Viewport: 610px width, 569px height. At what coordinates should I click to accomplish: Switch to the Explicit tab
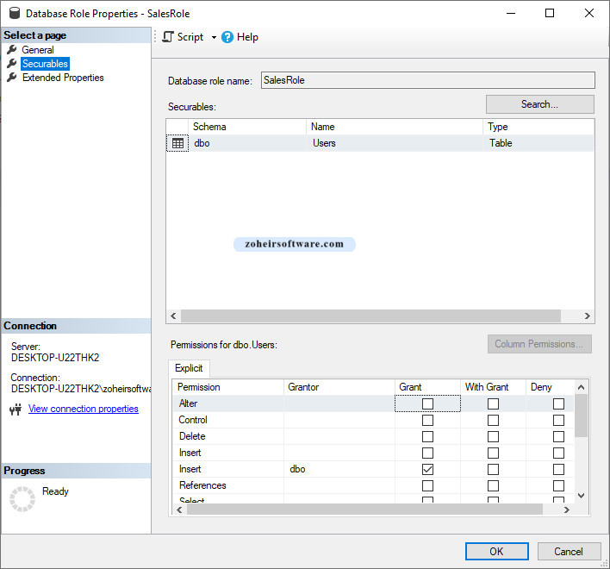(189, 368)
